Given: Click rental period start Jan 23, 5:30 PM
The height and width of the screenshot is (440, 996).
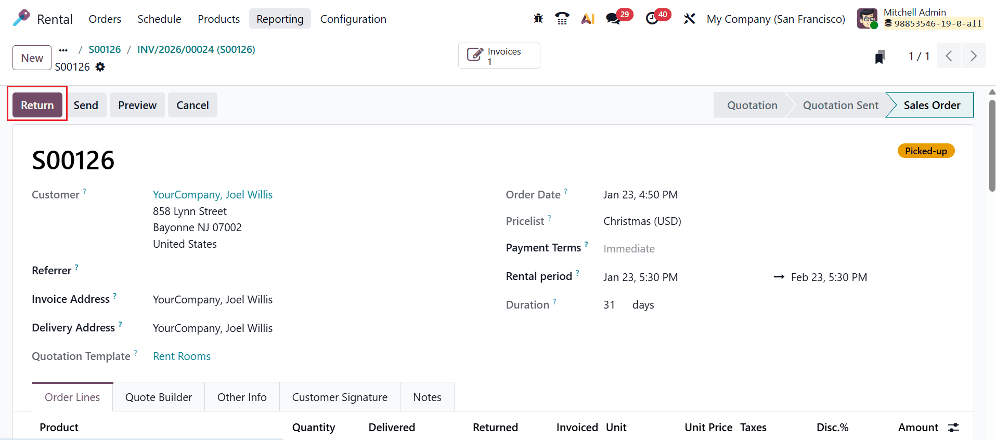Looking at the screenshot, I should [641, 277].
